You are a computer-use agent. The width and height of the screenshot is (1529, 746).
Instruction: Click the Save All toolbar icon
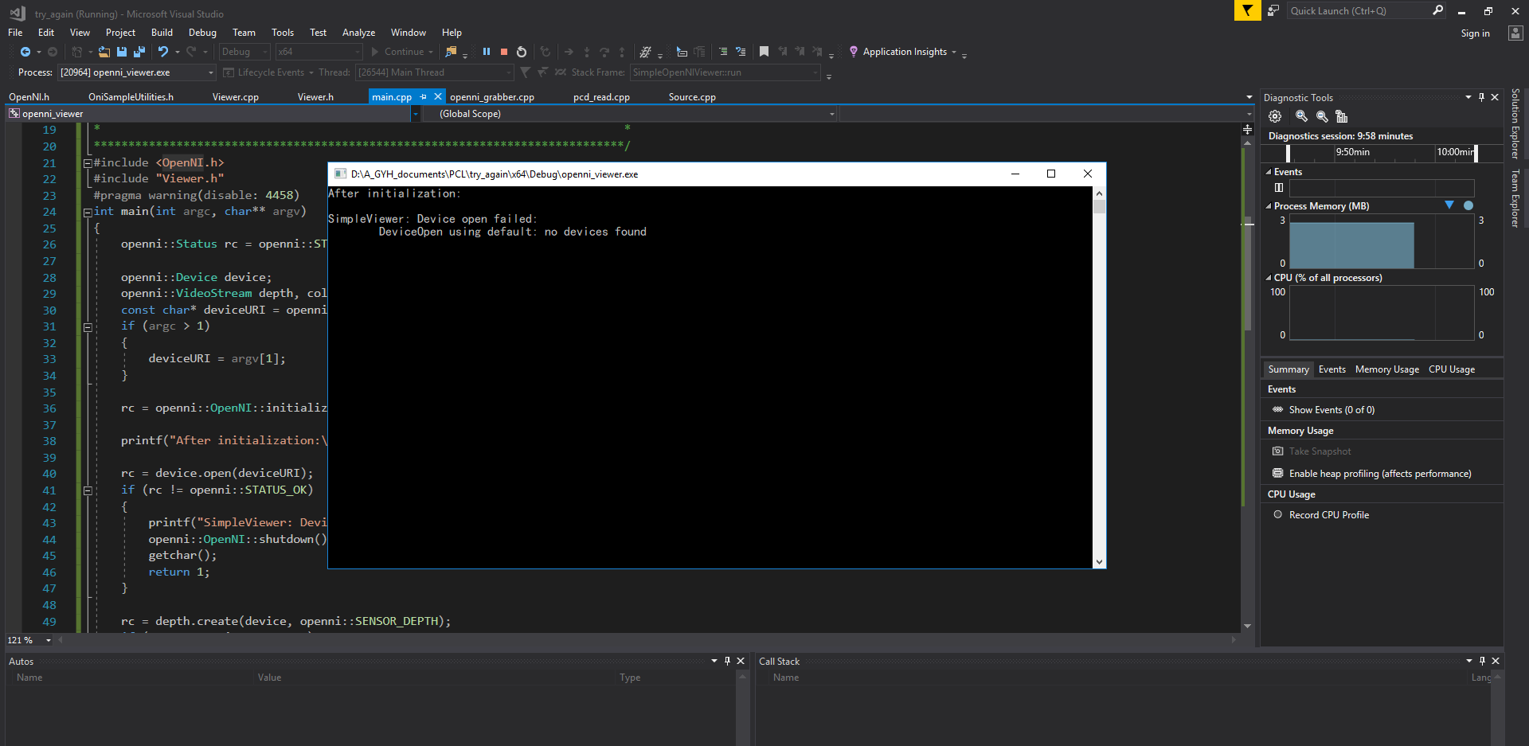click(139, 51)
